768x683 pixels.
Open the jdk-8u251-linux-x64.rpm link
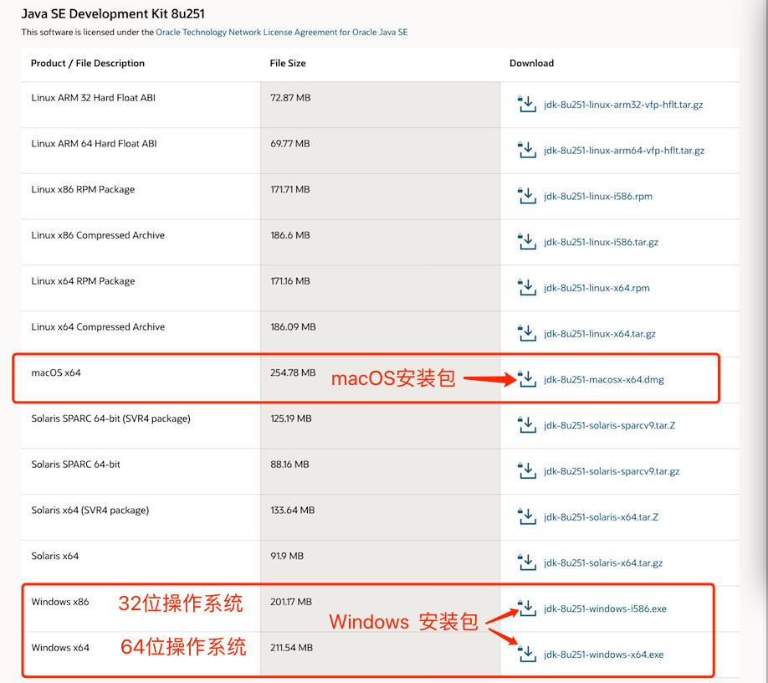coord(596,288)
